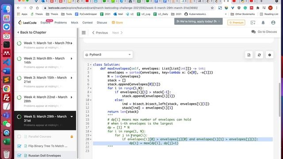Image resolution: width=283 pixels, height=159 pixels.
Task: Open the Chrome profile avatar M
Action: click(x=270, y=8)
